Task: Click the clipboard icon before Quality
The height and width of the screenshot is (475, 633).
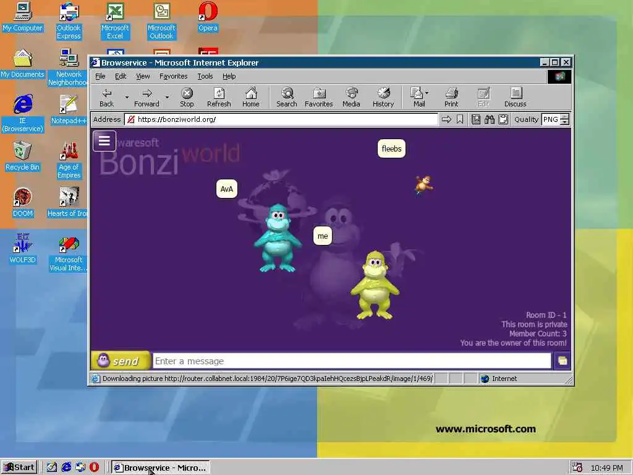Action: click(503, 119)
